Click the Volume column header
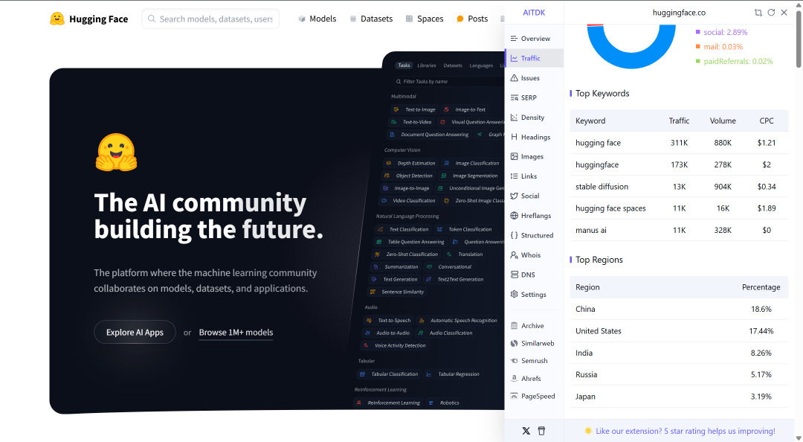 [x=723, y=121]
